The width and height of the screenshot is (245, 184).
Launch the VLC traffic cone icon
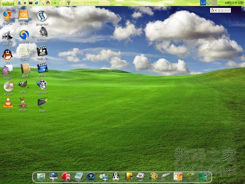tap(8, 102)
